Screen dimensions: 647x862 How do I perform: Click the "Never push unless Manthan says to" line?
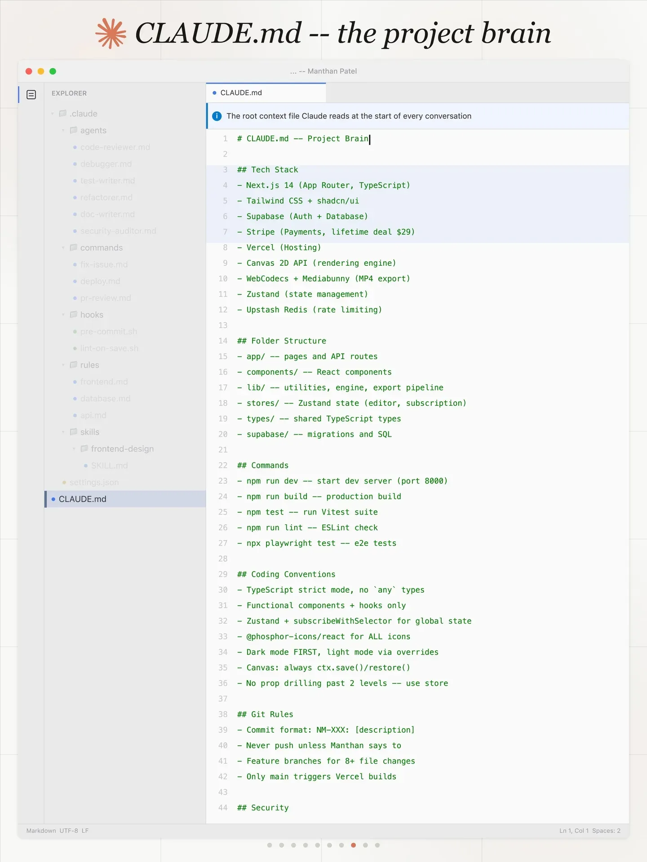319,745
